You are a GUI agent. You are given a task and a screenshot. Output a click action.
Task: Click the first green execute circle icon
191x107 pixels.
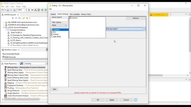coord(42,10)
